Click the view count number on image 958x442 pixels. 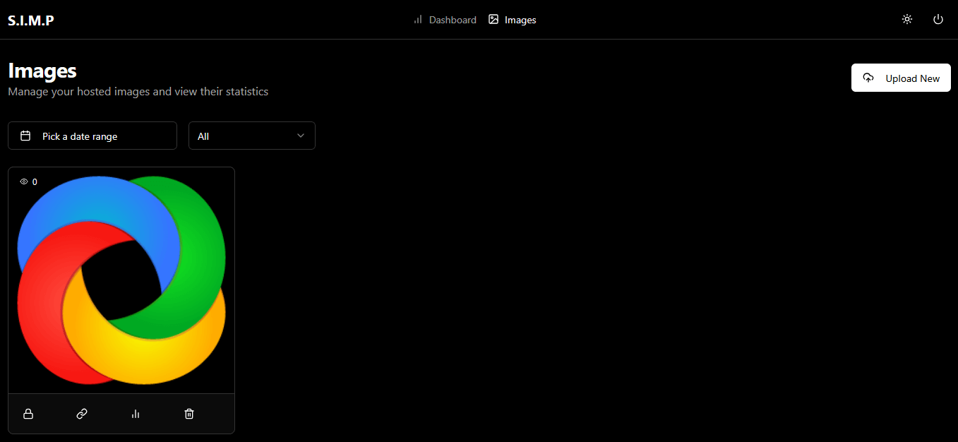[x=35, y=182]
